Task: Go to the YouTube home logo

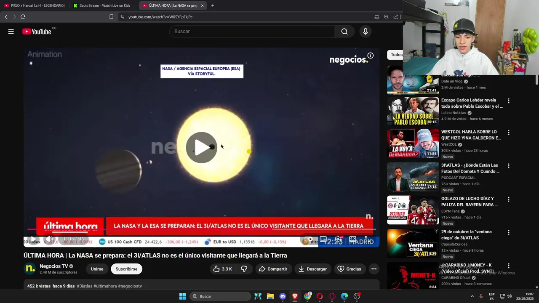Action: click(37, 32)
